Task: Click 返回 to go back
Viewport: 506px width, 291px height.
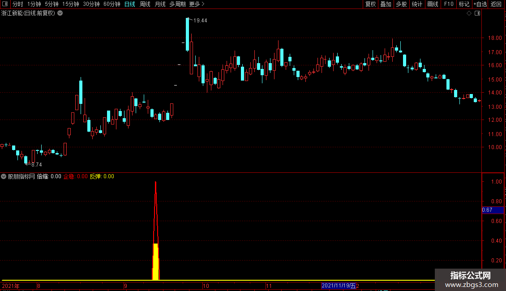Action: tap(496, 4)
